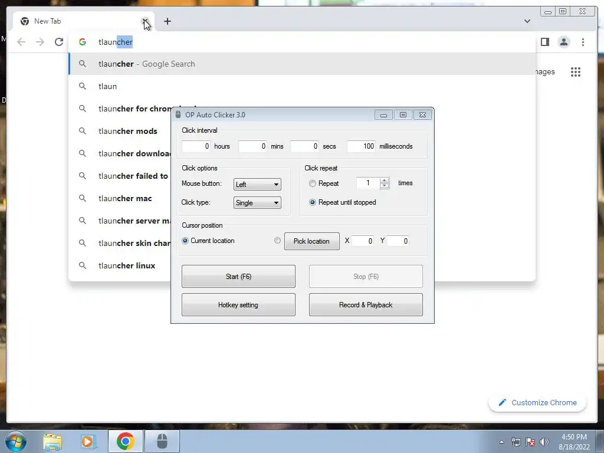This screenshot has height=453, width=604.
Task: Select suggestion tlauncher - Google Search
Action: tap(303, 64)
